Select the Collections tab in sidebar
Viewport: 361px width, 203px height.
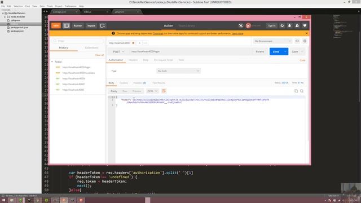(x=91, y=47)
